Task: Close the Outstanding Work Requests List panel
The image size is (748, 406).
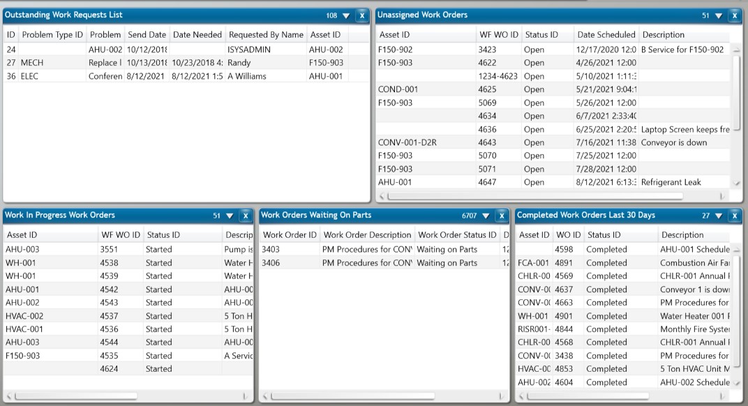Action: (x=361, y=15)
